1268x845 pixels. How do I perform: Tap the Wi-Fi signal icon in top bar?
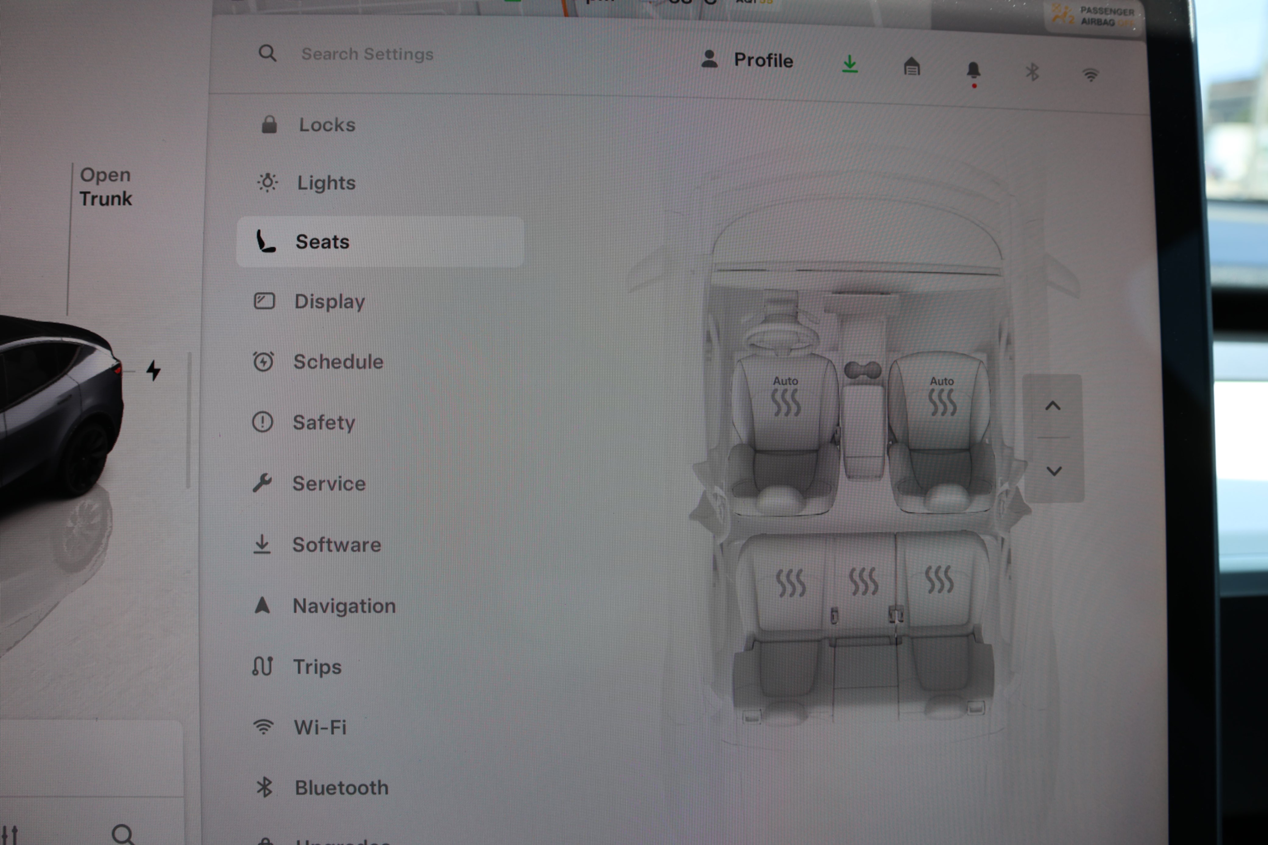1090,75
